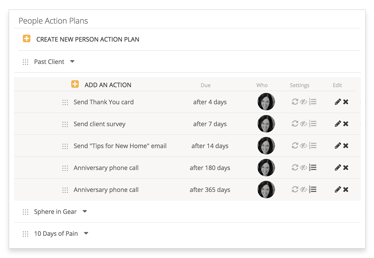Click "after 180 days" due value
Screen dimensions: 374x258
click(x=210, y=168)
